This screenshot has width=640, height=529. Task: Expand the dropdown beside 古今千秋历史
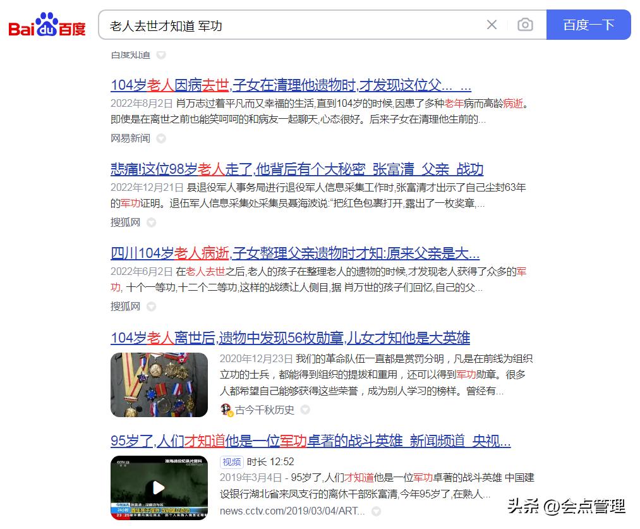pos(305,410)
